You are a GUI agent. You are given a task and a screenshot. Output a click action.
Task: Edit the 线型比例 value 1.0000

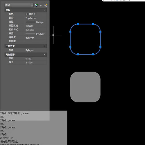pyautogui.click(x=29, y=26)
